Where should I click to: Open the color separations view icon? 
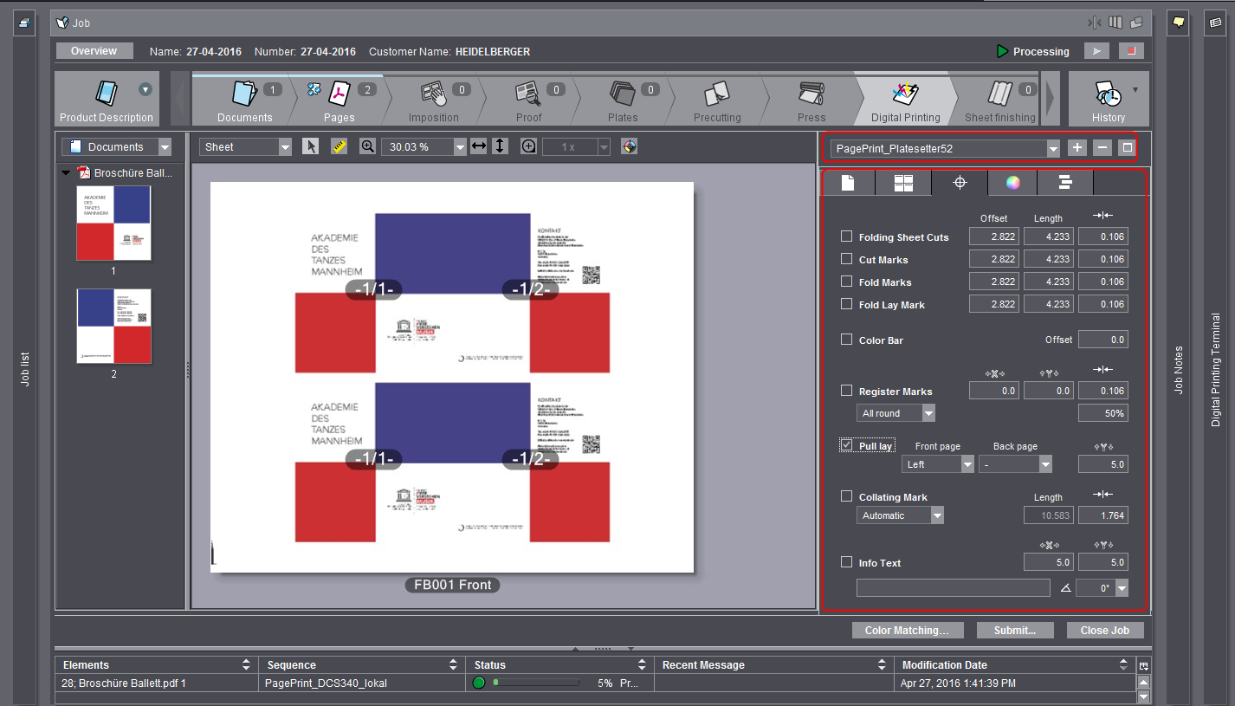pyautogui.click(x=630, y=147)
